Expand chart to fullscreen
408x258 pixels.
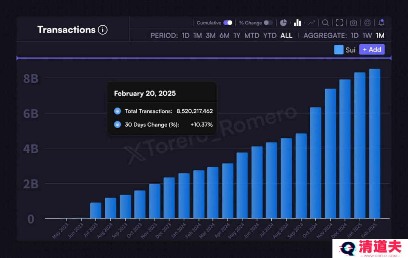pos(339,23)
